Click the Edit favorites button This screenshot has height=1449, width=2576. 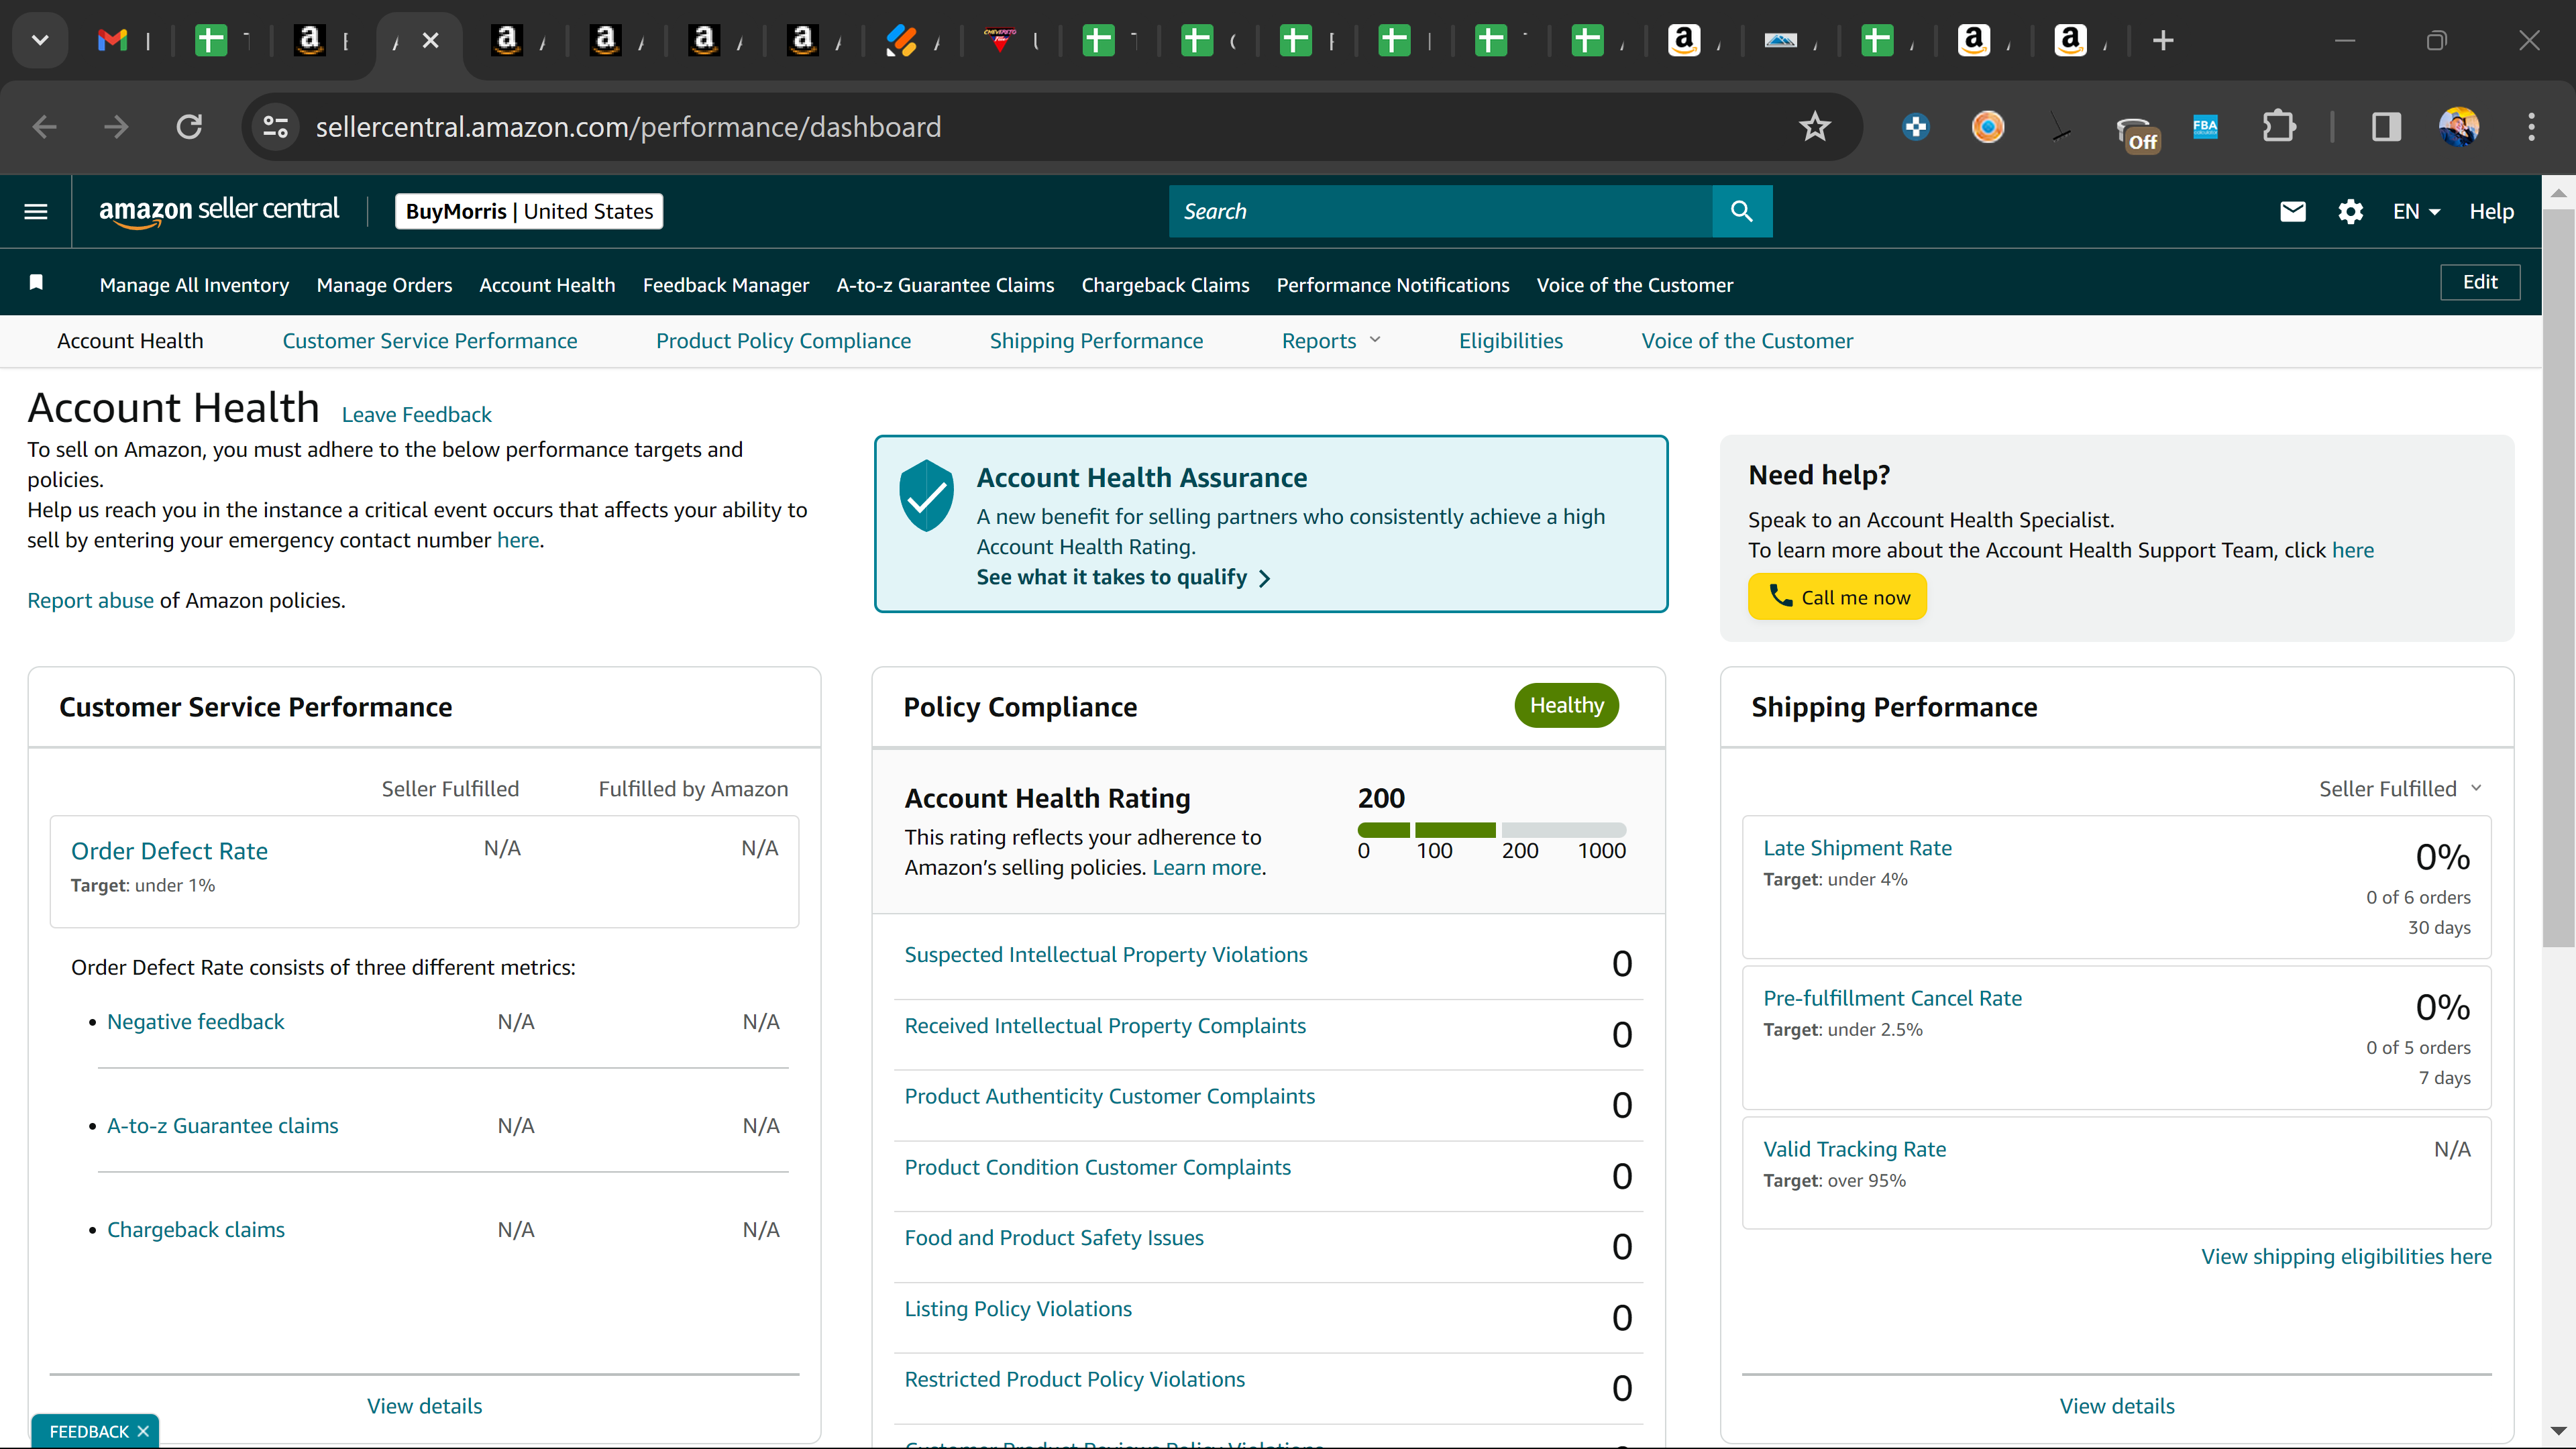pos(2480,282)
